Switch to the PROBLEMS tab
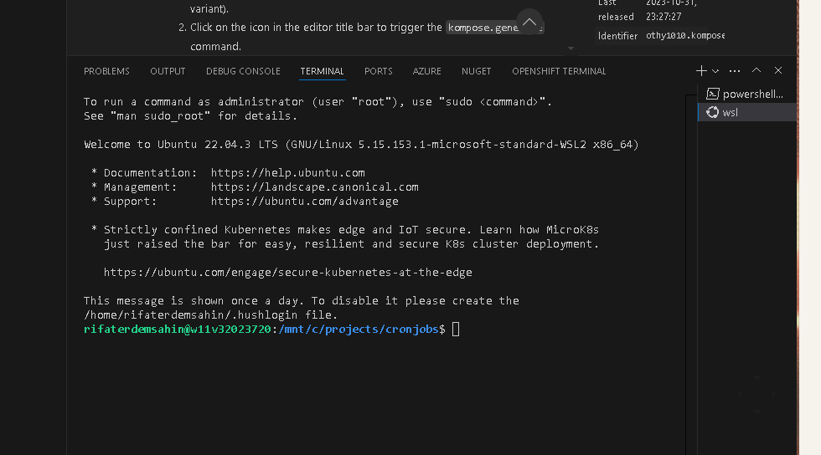The height and width of the screenshot is (455, 821). 106,71
